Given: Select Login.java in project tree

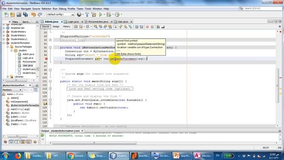Looking at the screenshot, I should (28, 58).
